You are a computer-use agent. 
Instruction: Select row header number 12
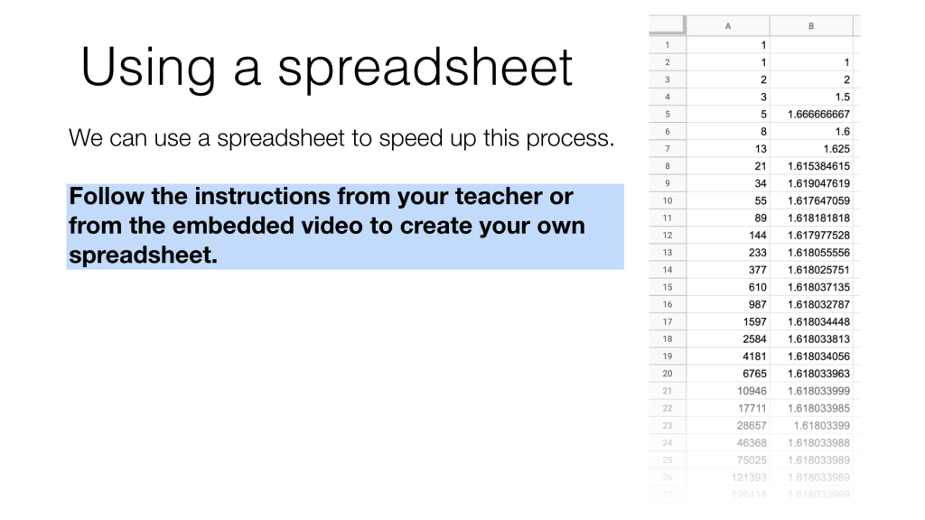(x=667, y=236)
